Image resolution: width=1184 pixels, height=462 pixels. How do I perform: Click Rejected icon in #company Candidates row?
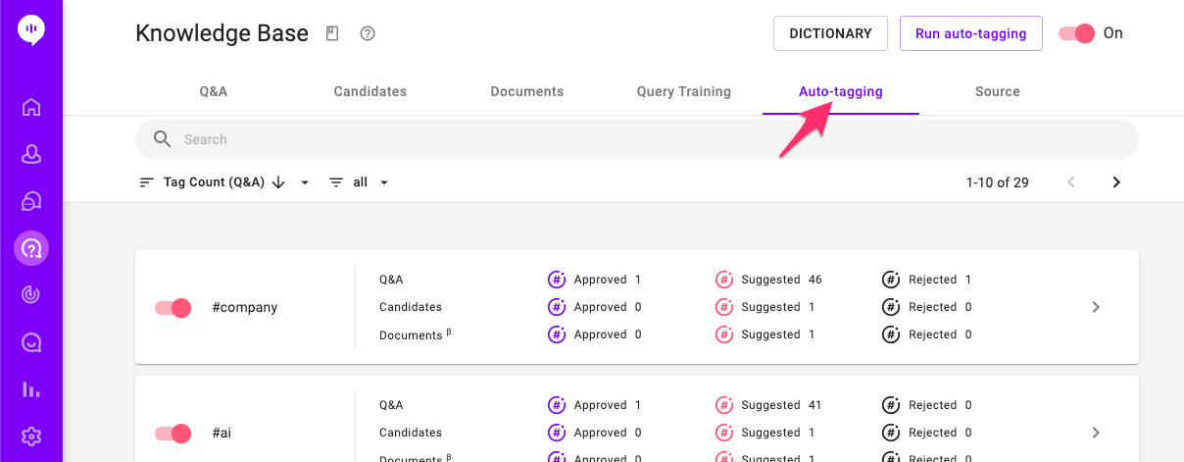(891, 307)
